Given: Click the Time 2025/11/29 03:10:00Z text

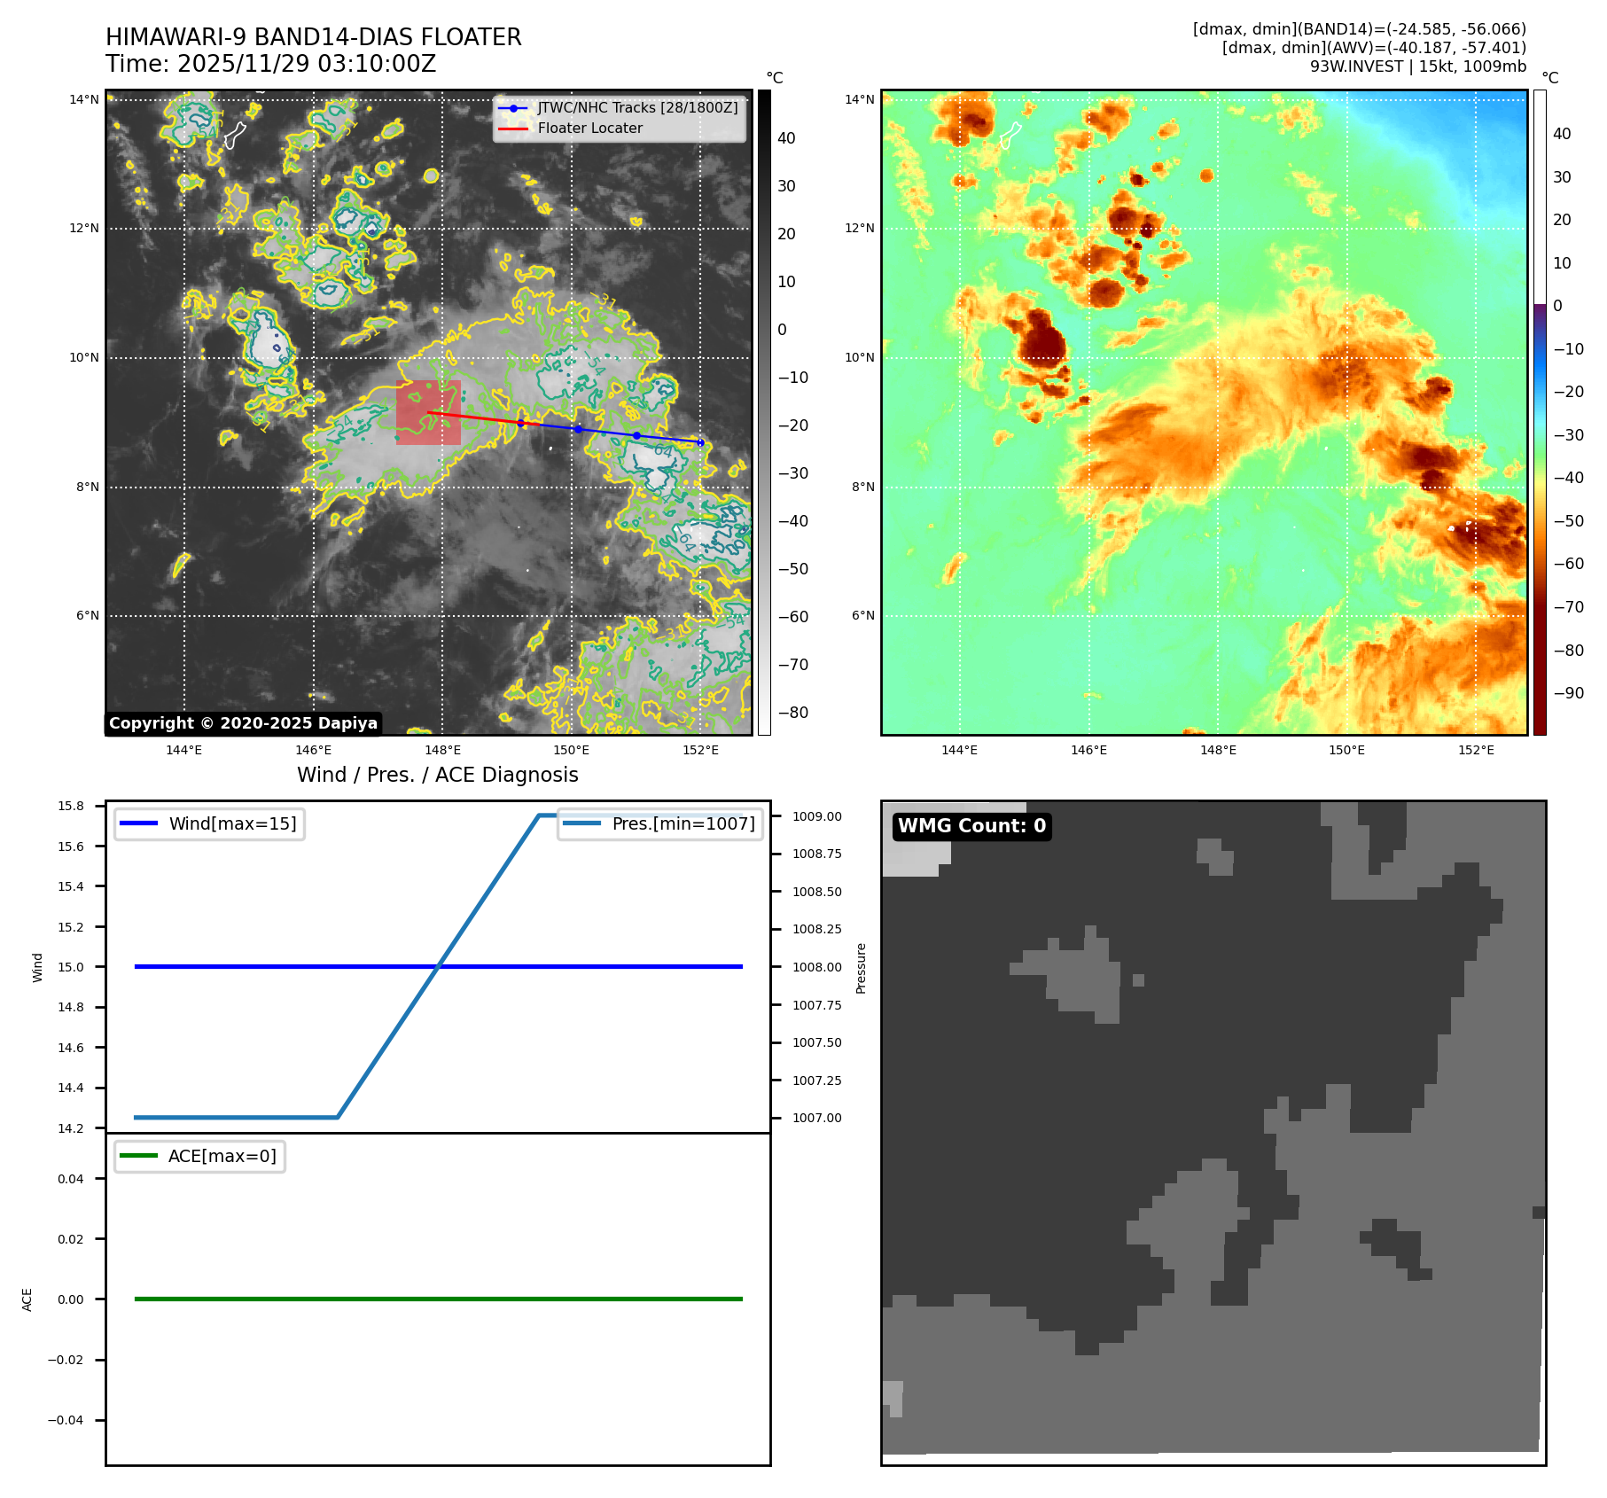Looking at the screenshot, I should 270,64.
